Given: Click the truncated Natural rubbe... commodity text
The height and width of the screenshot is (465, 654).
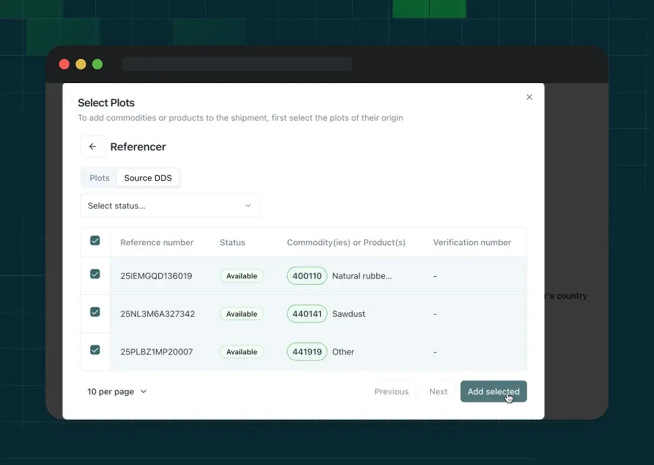Looking at the screenshot, I should pyautogui.click(x=362, y=276).
